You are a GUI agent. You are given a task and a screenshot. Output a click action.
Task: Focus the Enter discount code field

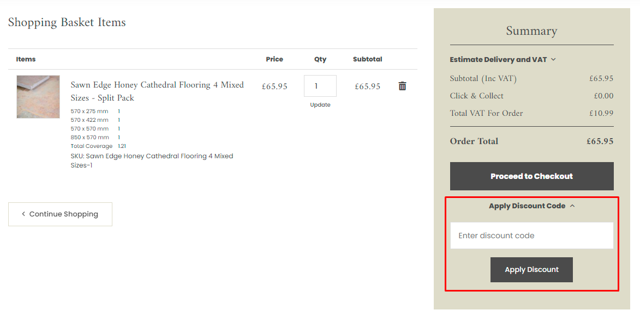(531, 236)
